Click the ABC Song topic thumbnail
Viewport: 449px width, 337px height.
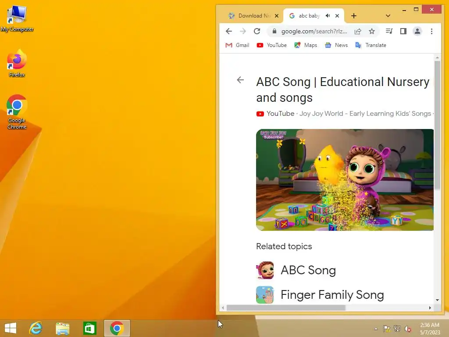coord(265,270)
